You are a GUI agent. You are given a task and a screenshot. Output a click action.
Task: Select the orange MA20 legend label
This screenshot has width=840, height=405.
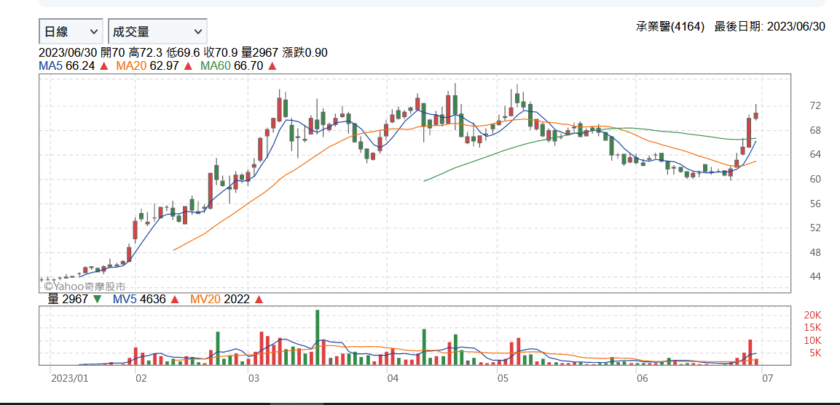[131, 66]
